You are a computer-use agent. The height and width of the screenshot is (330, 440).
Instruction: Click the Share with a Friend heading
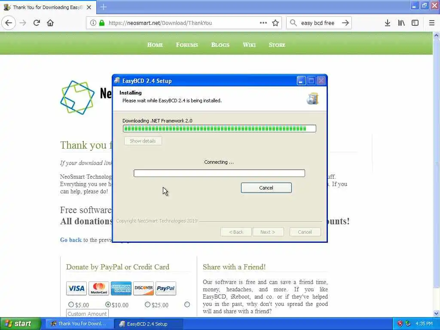coord(234,267)
